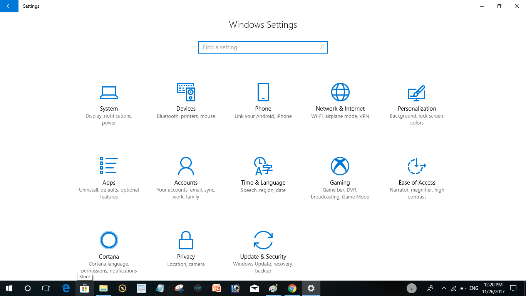Open Apps settings

point(109,173)
